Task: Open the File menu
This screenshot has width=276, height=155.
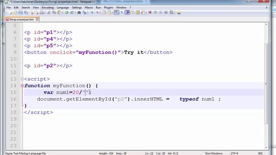Action: point(9,8)
